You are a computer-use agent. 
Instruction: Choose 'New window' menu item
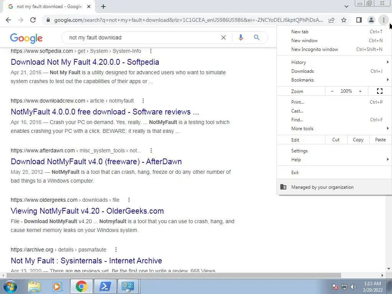coord(334,41)
